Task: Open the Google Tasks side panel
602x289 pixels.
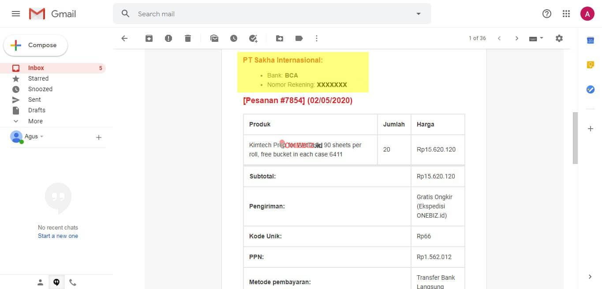Action: click(590, 89)
